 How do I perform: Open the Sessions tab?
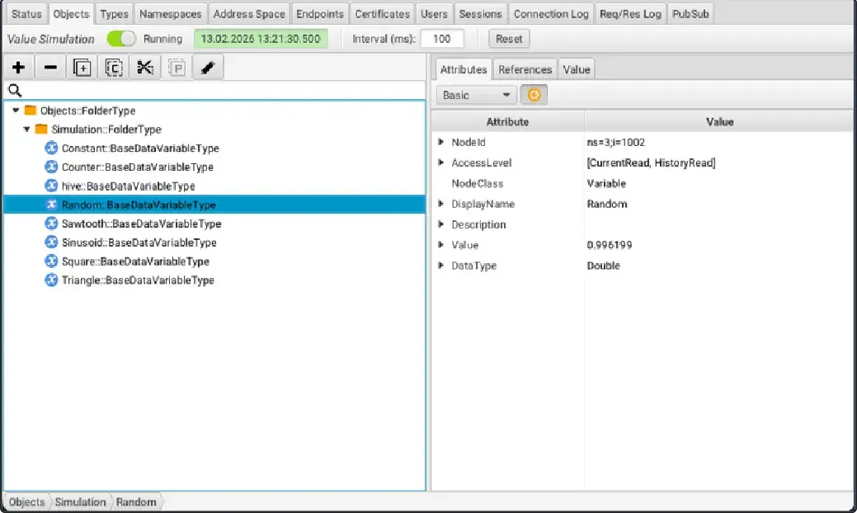pyautogui.click(x=480, y=14)
